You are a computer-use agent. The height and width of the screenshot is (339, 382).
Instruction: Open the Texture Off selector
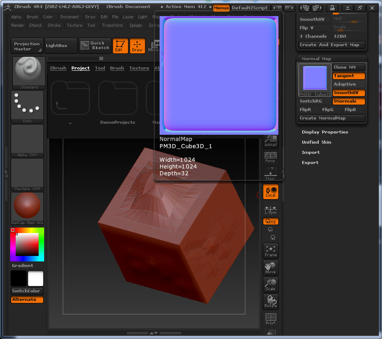coord(27,175)
